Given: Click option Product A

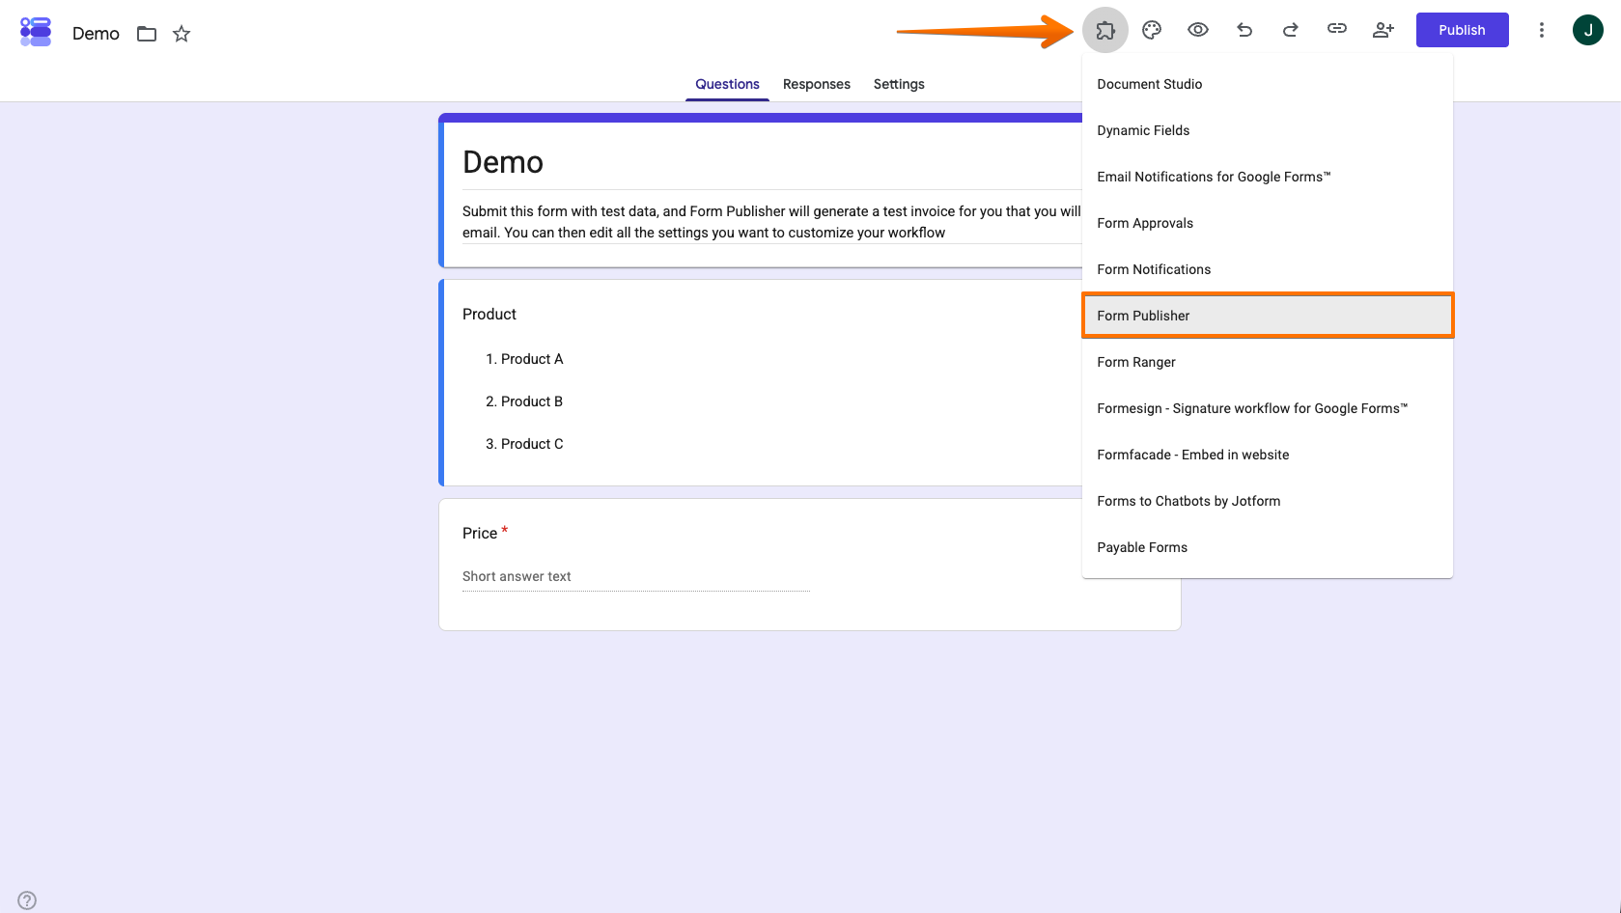Looking at the screenshot, I should (x=532, y=359).
